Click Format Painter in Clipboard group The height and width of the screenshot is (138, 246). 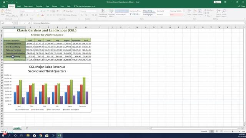click(12, 16)
